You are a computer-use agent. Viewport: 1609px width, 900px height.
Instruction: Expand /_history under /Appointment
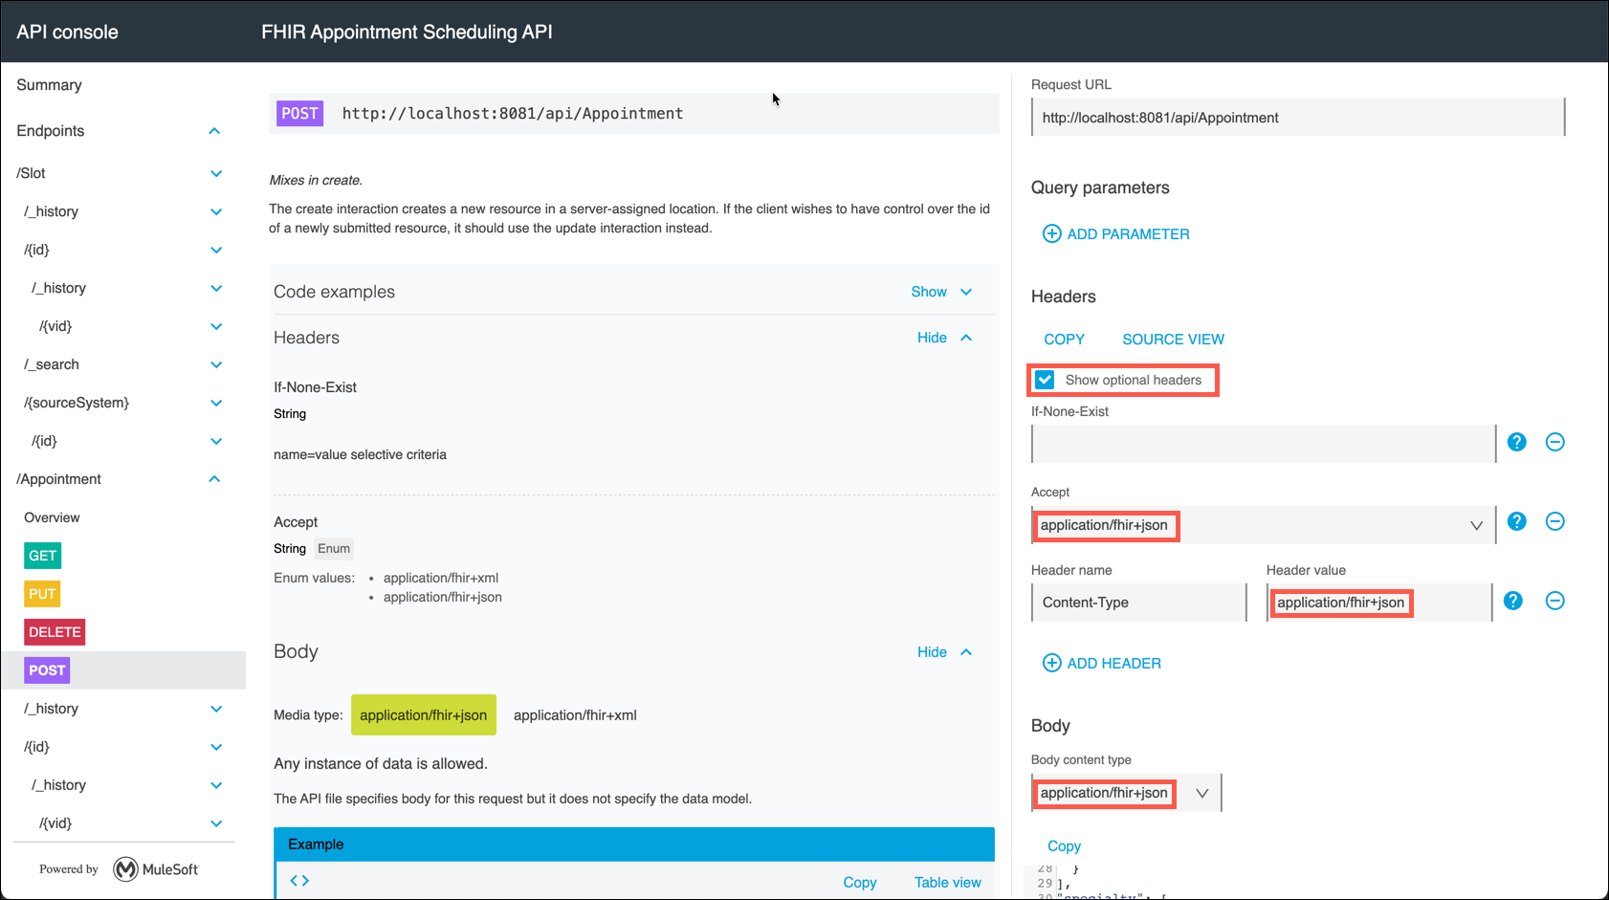click(216, 709)
